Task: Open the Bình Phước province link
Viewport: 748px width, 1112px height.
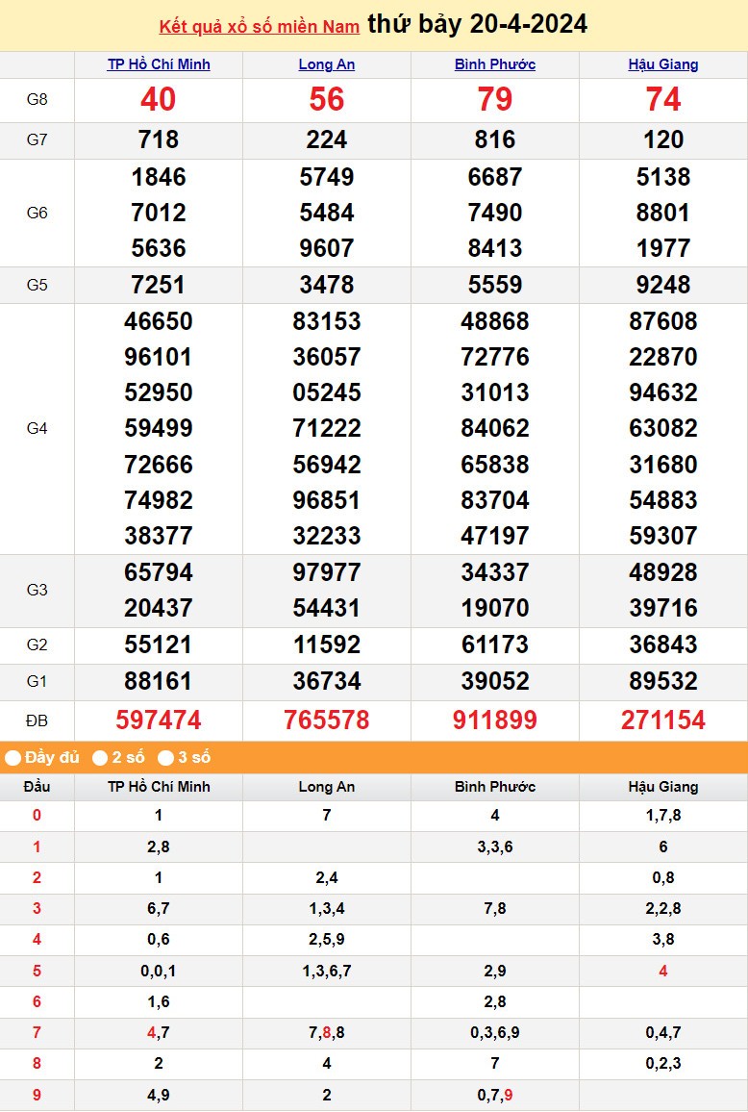Action: [495, 64]
